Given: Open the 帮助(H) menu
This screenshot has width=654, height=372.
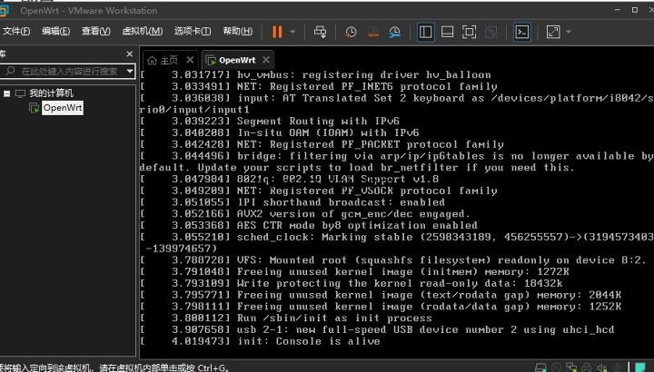Looking at the screenshot, I should coord(238,31).
